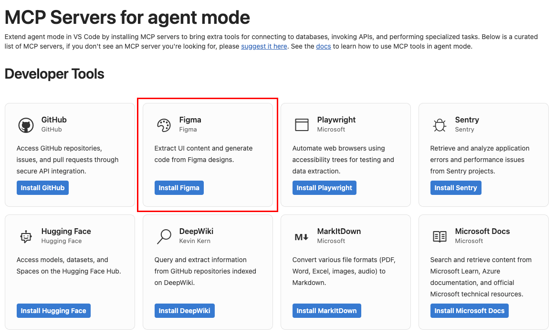Click the Microsoft publisher under Microsoft Docs
This screenshot has width=555, height=335.
point(469,241)
